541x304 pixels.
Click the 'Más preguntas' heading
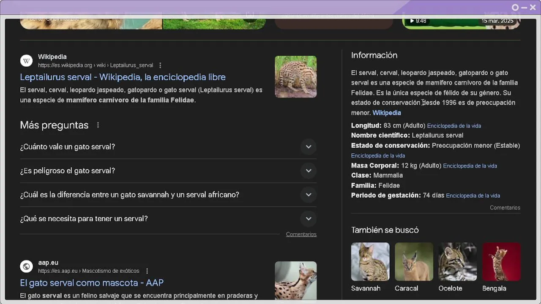click(54, 125)
